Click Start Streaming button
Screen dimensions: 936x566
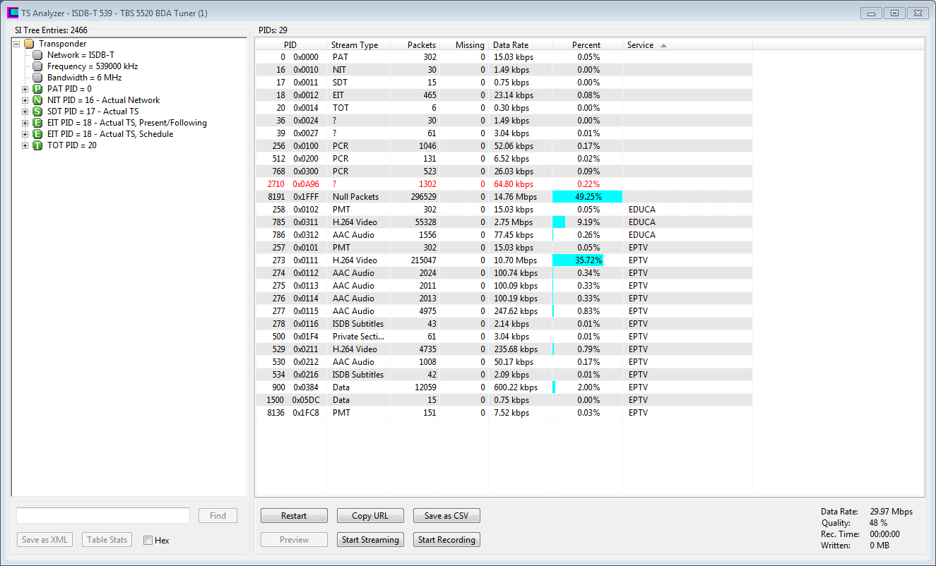370,540
